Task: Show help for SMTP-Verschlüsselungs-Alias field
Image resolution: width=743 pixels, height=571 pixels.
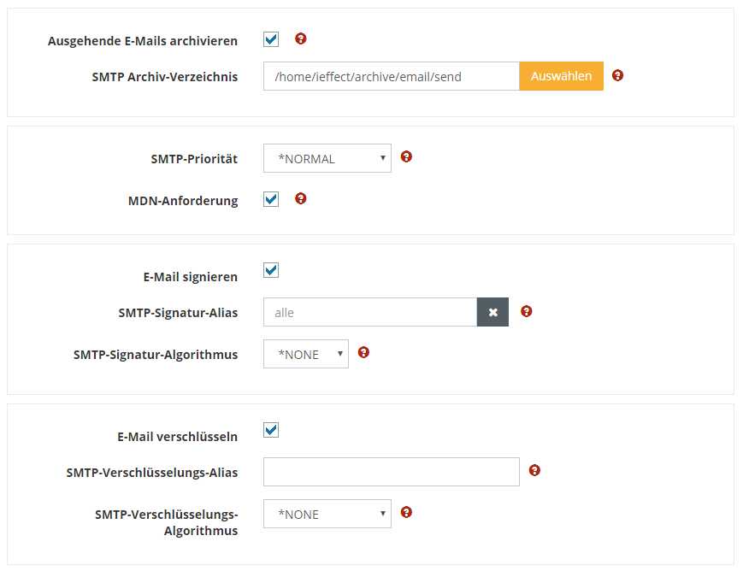Action: [534, 470]
